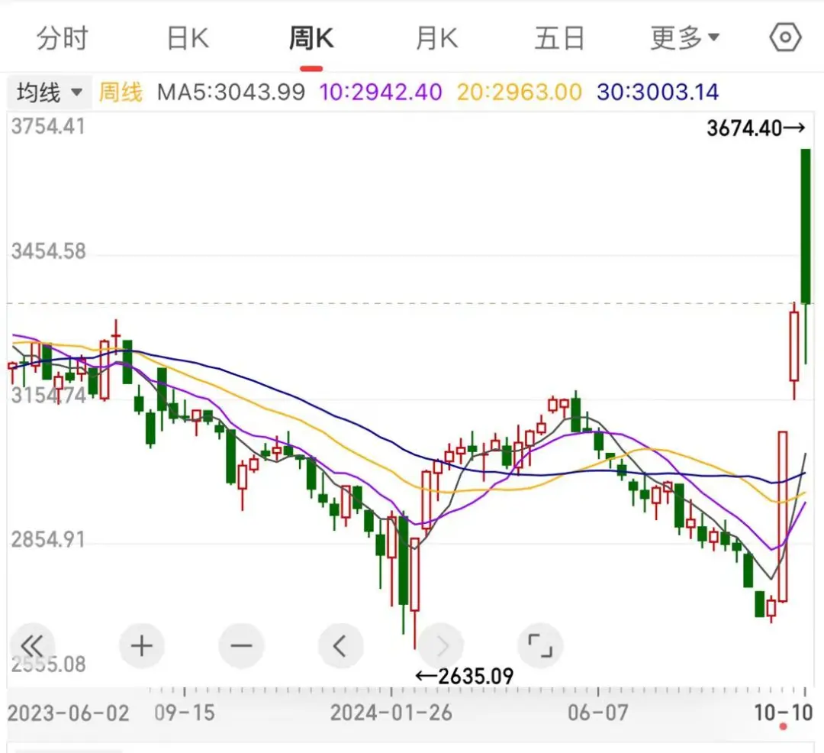824x753 pixels.
Task: Open the 均线 indicator dropdown
Action: 50,92
